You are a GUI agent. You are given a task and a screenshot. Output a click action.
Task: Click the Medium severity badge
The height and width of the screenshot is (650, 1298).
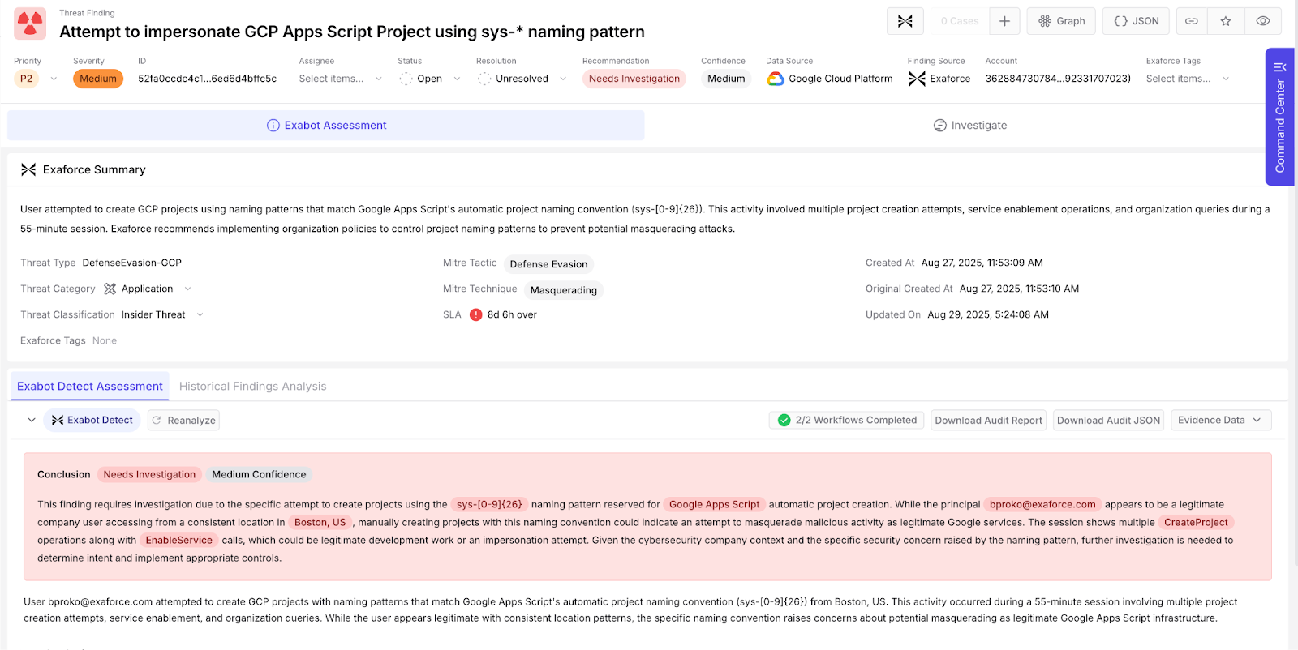coord(98,79)
